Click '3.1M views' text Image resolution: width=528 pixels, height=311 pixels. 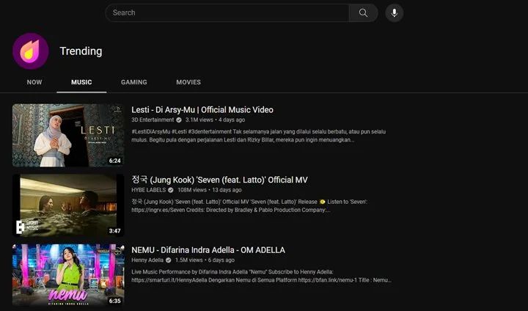(x=199, y=120)
